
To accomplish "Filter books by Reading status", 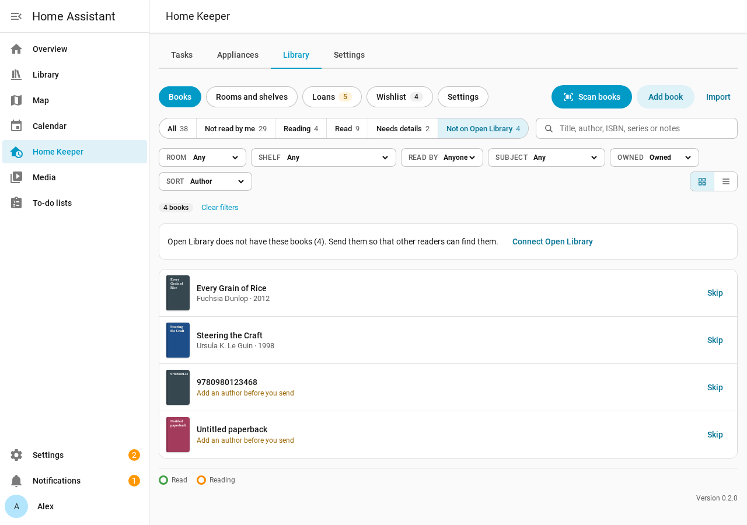I will [301, 129].
